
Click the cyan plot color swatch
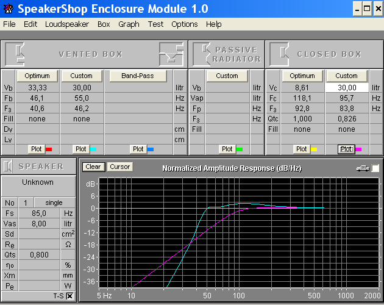(93, 149)
